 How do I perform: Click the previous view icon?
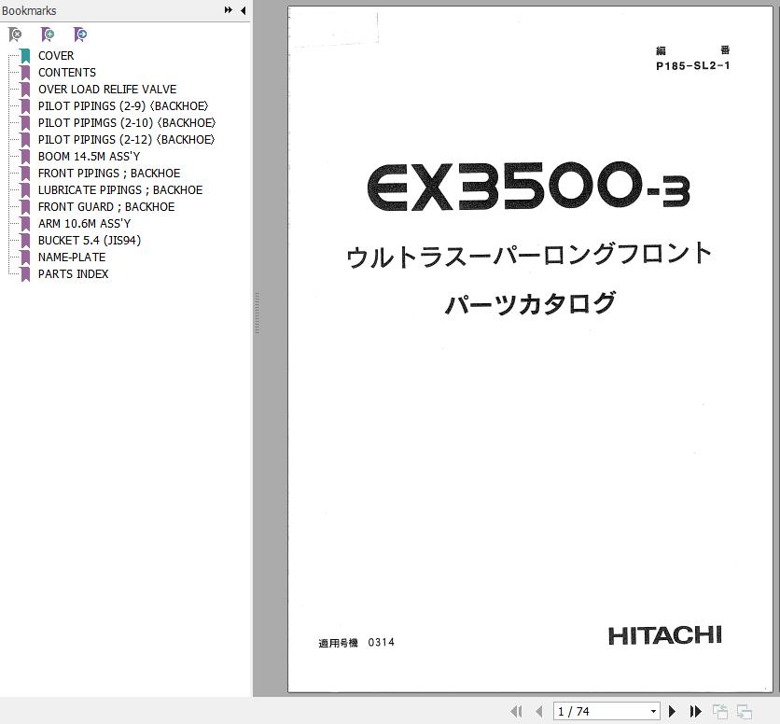[x=719, y=712]
